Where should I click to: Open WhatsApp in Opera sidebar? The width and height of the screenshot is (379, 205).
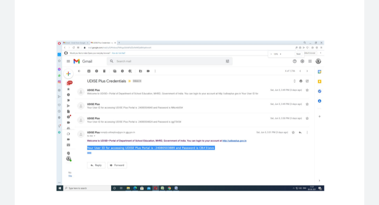click(59, 76)
